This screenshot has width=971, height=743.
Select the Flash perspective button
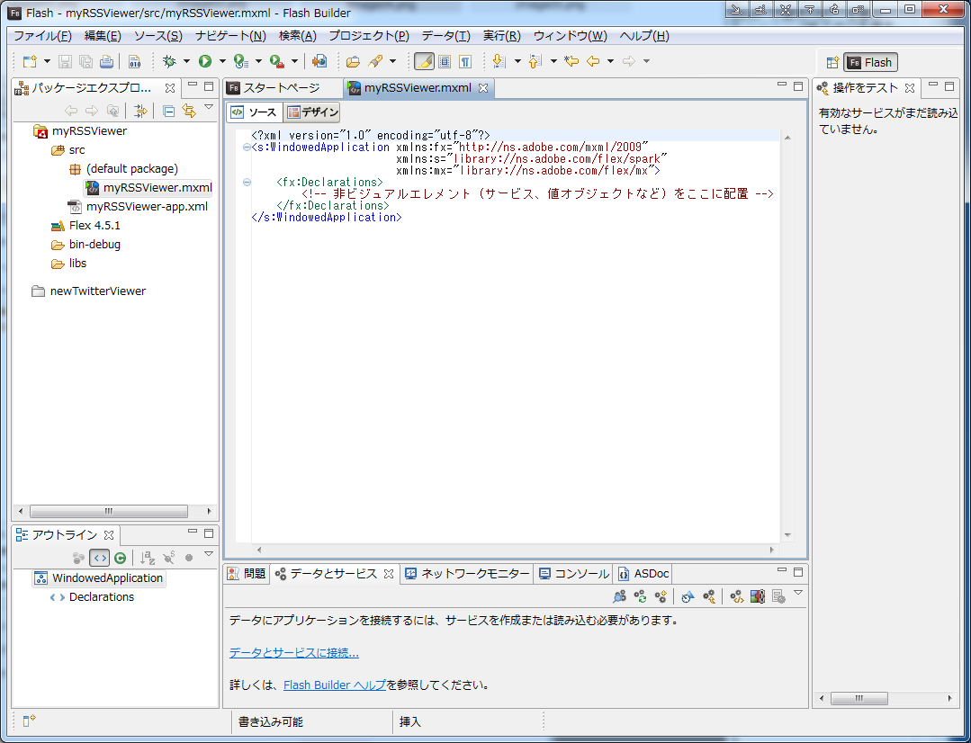point(871,63)
